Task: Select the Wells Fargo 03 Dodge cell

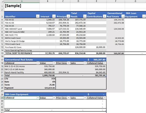Action: click(x=22, y=41)
